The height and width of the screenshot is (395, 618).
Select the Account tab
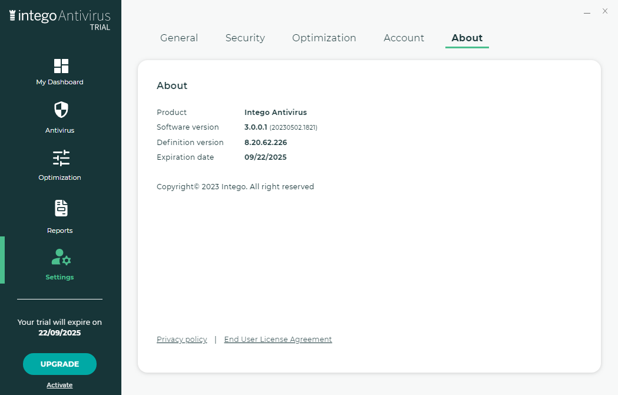[x=404, y=38]
